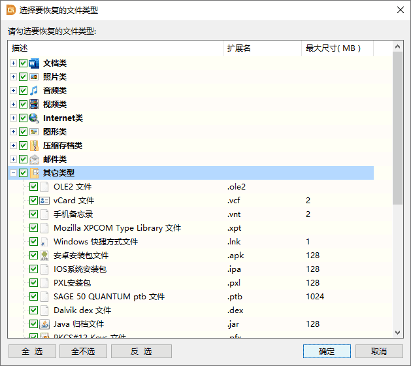Click the photo icon beside 照片类
Screen dimensions: 411x366
[34, 77]
